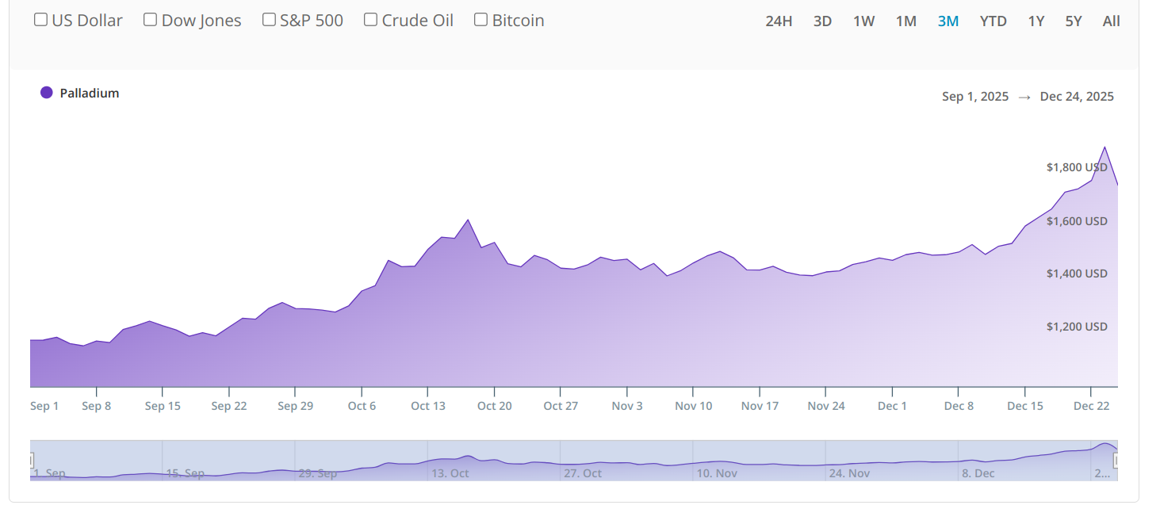Click the Palladium legend label
Image resolution: width=1160 pixels, height=505 pixels.
pos(90,93)
